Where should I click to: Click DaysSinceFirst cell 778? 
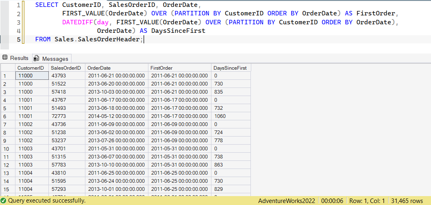pos(231,141)
